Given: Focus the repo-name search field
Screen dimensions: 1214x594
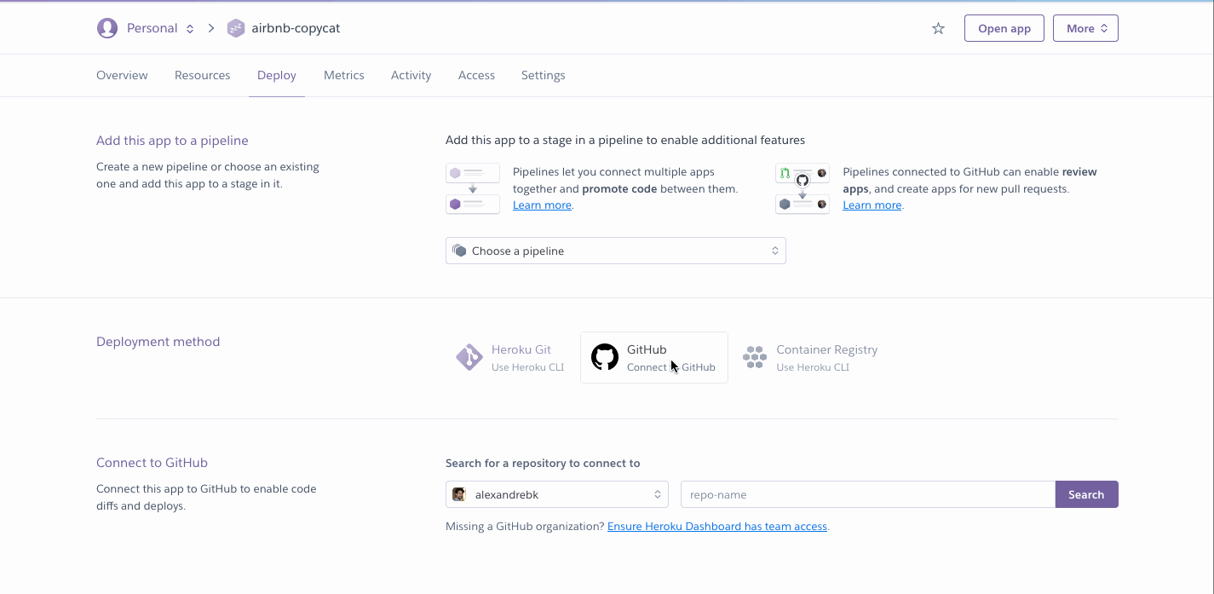Looking at the screenshot, I should click(868, 494).
